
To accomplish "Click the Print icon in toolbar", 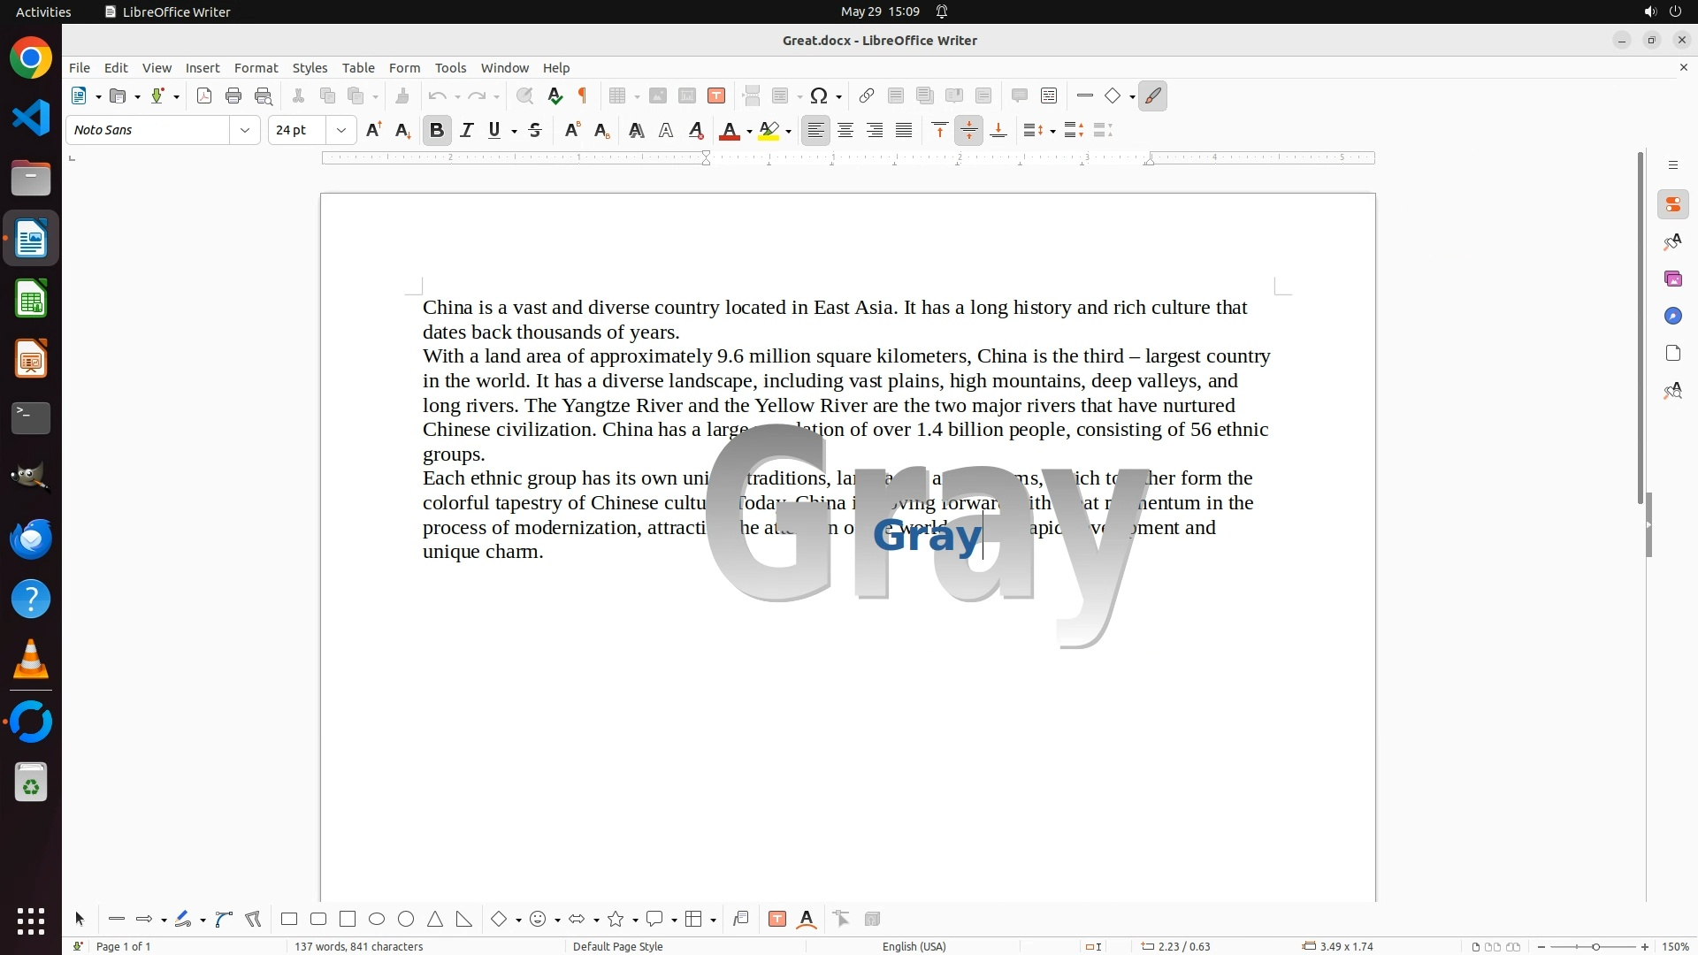I will click(233, 96).
